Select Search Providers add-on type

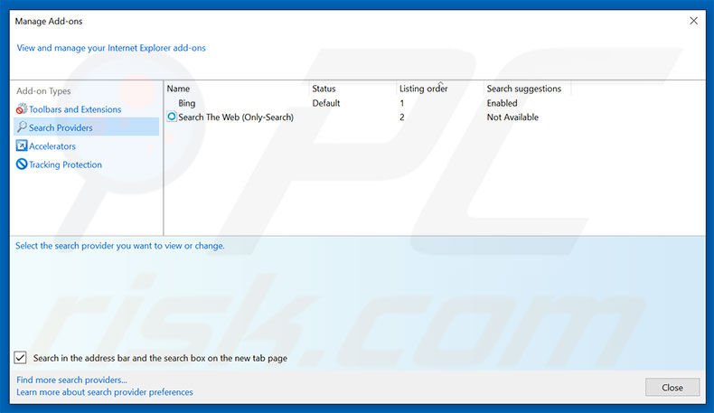click(x=87, y=127)
